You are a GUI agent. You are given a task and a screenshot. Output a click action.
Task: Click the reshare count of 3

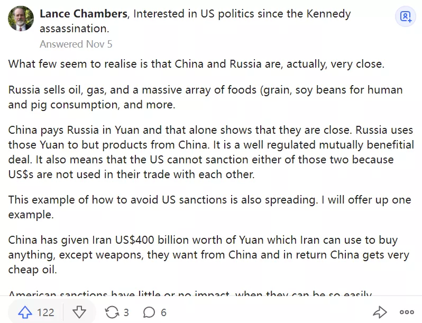[x=126, y=312]
